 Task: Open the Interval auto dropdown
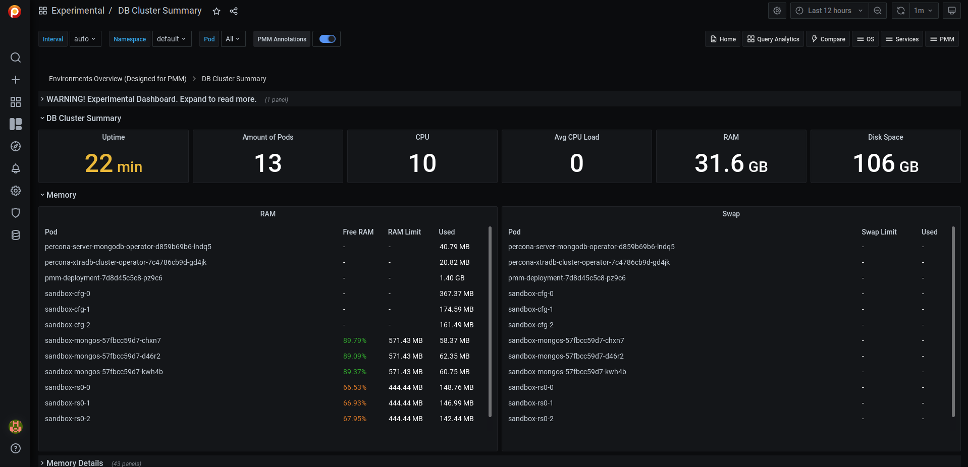[85, 39]
